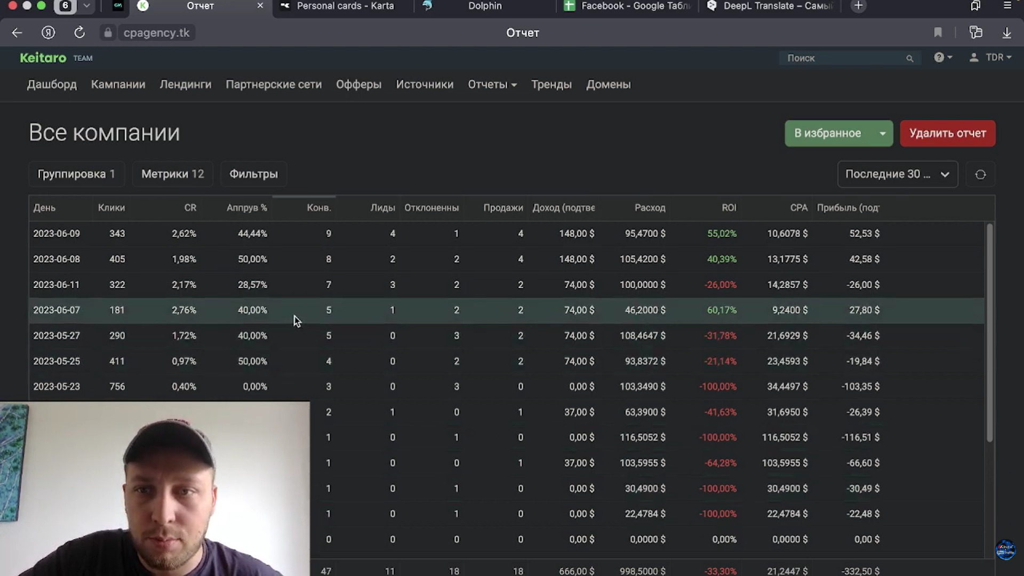Open the Yandex home icon in toolbar
1024x576 pixels.
[49, 33]
